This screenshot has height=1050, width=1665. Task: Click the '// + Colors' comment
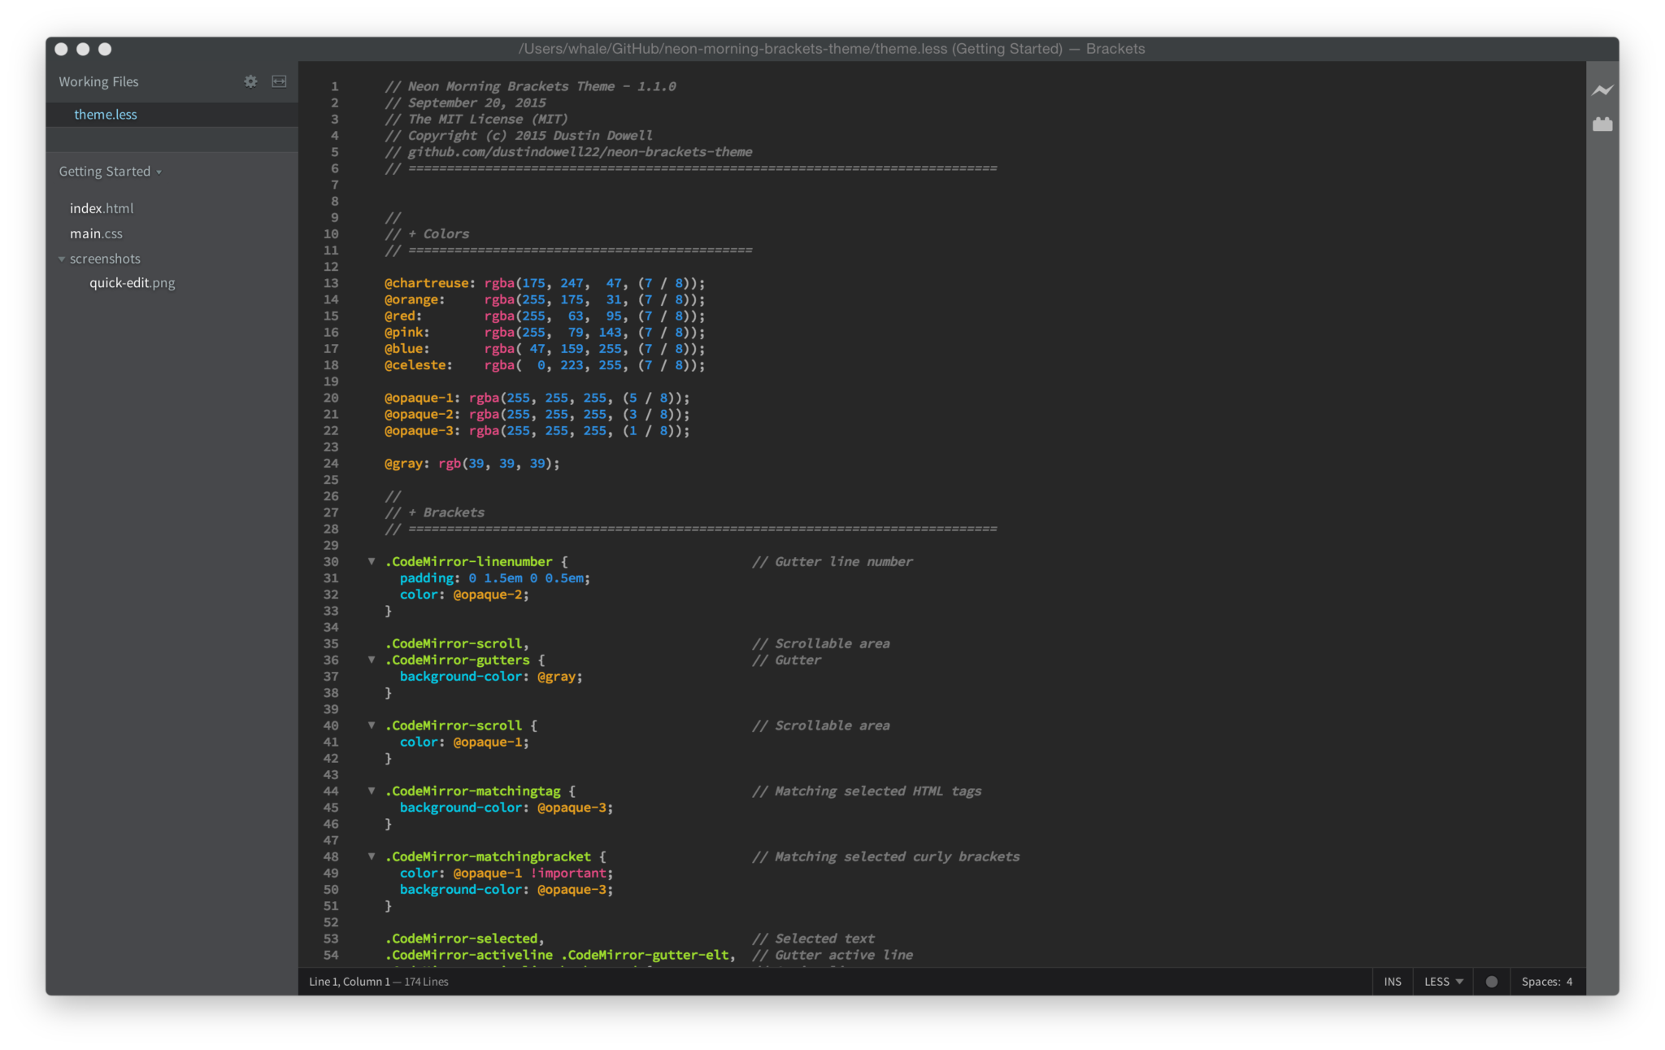[x=427, y=234]
